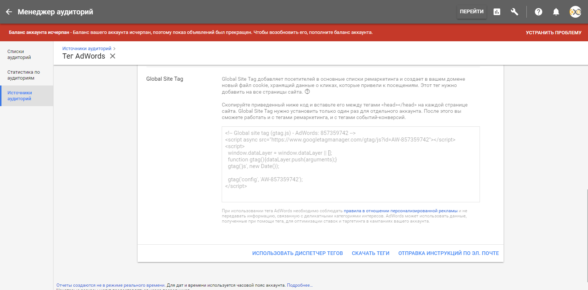Select Источники аудиторий in the sidebar
This screenshot has width=588, height=290.
click(27, 96)
